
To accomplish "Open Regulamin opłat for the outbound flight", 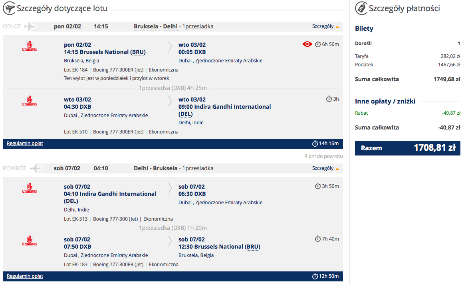I will click(x=25, y=143).
